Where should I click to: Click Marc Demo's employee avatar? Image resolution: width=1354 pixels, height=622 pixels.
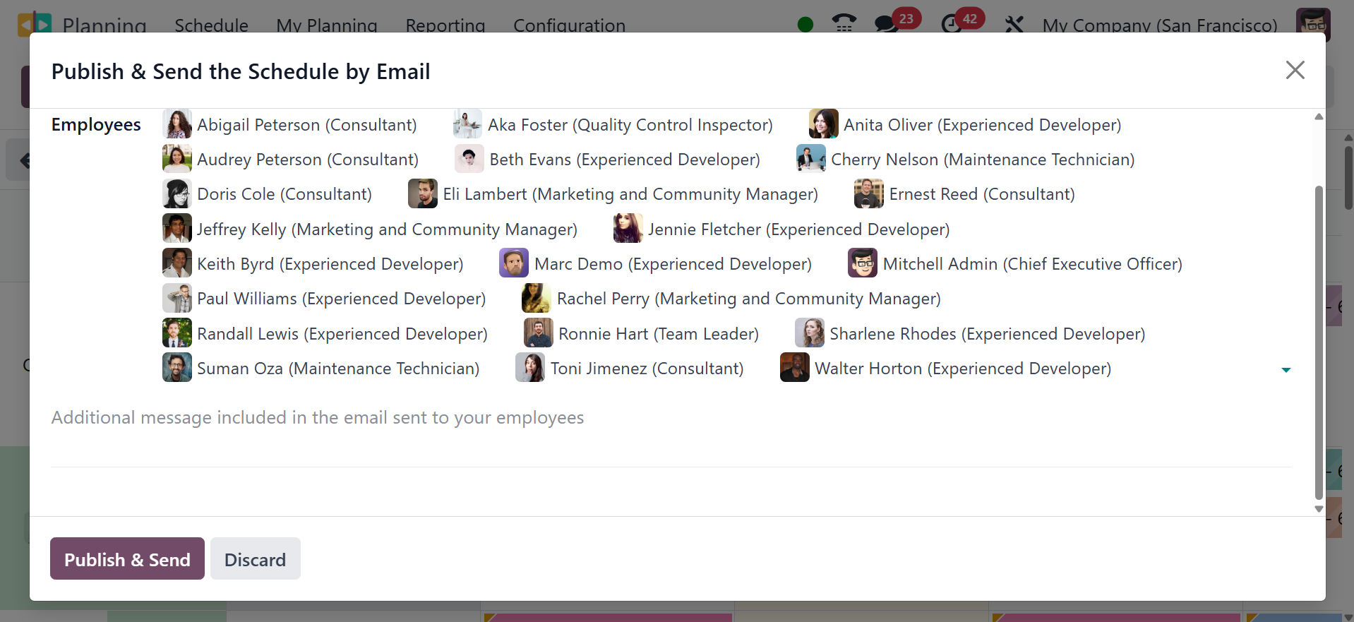click(x=513, y=263)
